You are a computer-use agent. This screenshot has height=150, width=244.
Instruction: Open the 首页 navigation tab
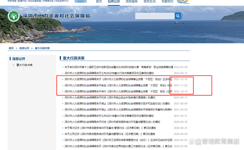(x=99, y=2)
